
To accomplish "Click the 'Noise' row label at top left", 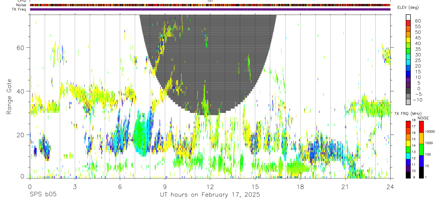I will pyautogui.click(x=21, y=5).
